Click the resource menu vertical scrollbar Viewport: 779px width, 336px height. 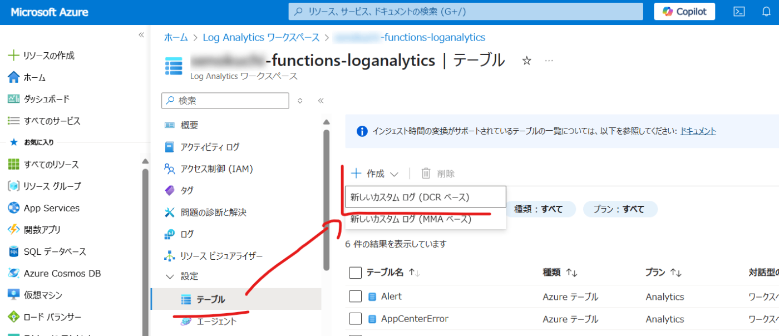pos(326,200)
